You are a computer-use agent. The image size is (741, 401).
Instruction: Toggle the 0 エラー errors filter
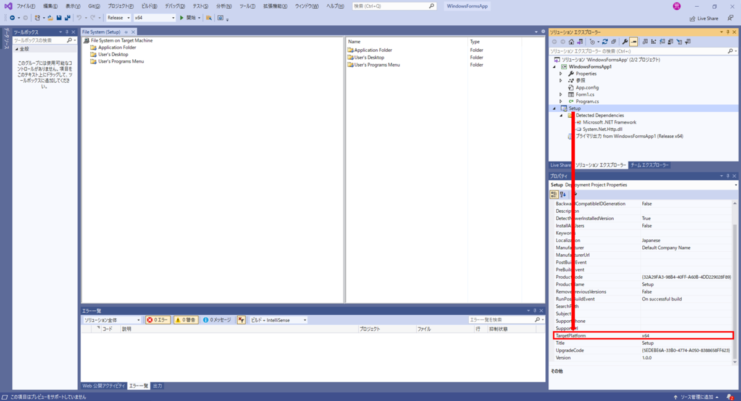158,320
